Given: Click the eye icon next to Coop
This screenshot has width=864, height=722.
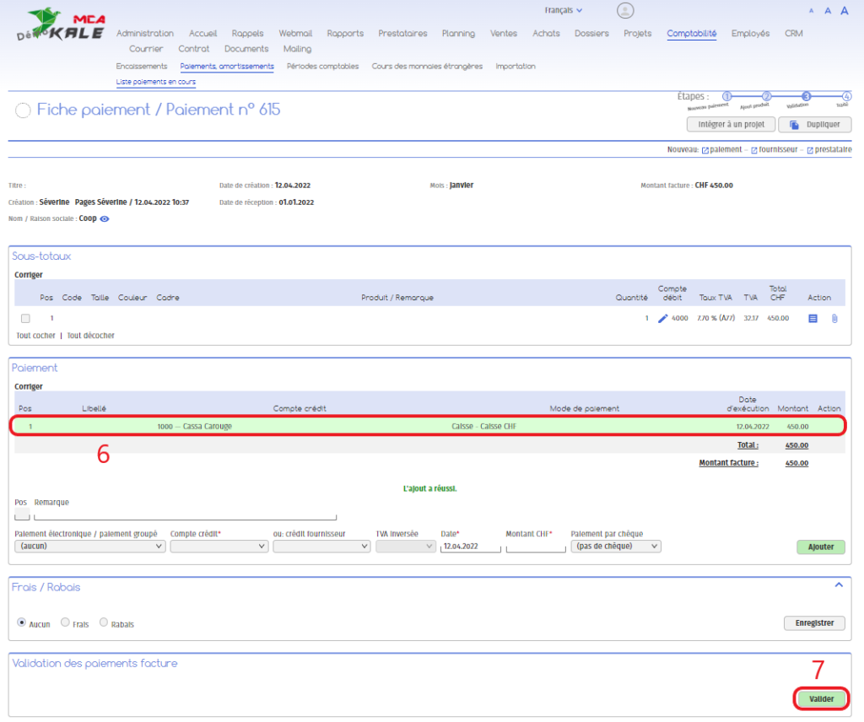Looking at the screenshot, I should point(105,218).
